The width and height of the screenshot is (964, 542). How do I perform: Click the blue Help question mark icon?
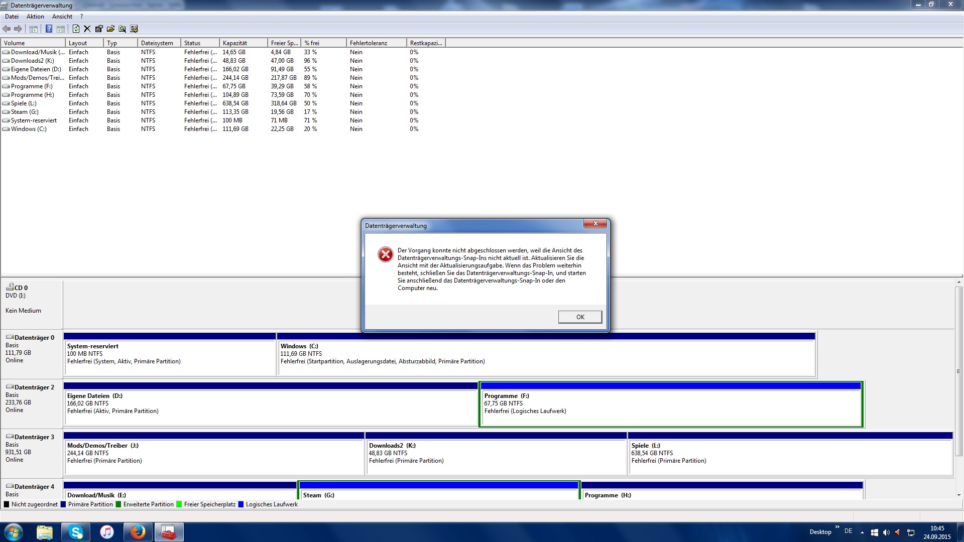click(x=49, y=29)
